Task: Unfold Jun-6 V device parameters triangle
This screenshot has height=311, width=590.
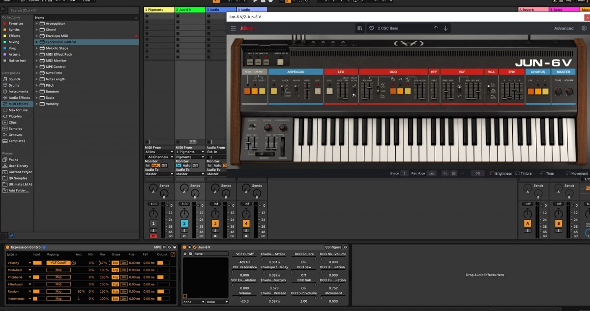Action: tap(190, 247)
